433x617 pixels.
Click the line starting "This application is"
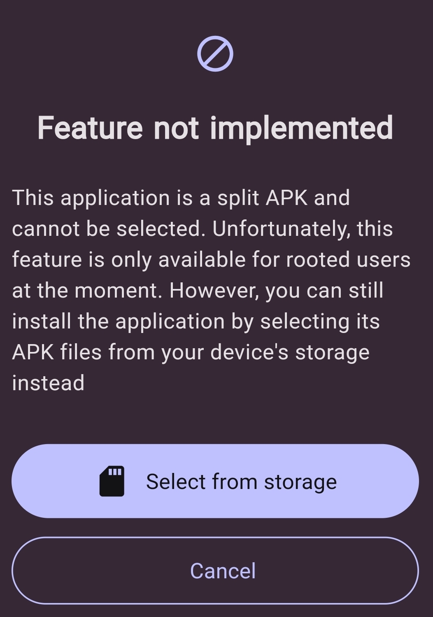point(181,198)
